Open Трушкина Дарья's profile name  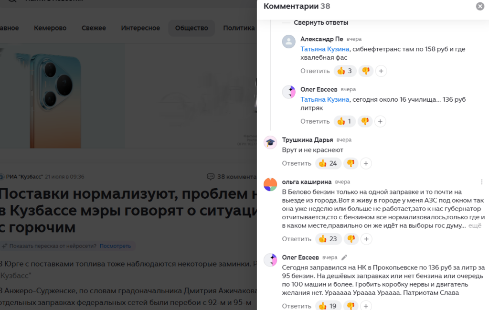(307, 140)
